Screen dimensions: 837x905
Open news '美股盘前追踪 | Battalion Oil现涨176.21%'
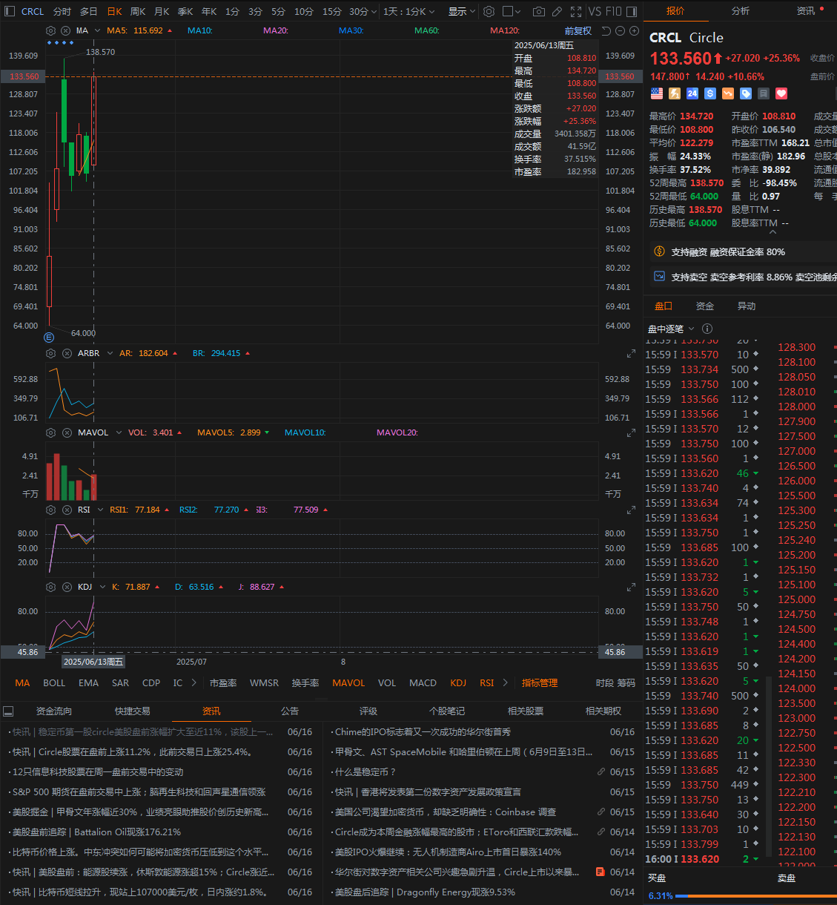[x=96, y=832]
